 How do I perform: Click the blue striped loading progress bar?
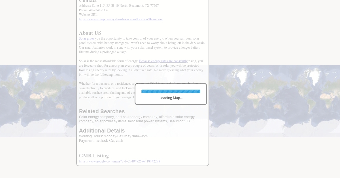coord(171,91)
